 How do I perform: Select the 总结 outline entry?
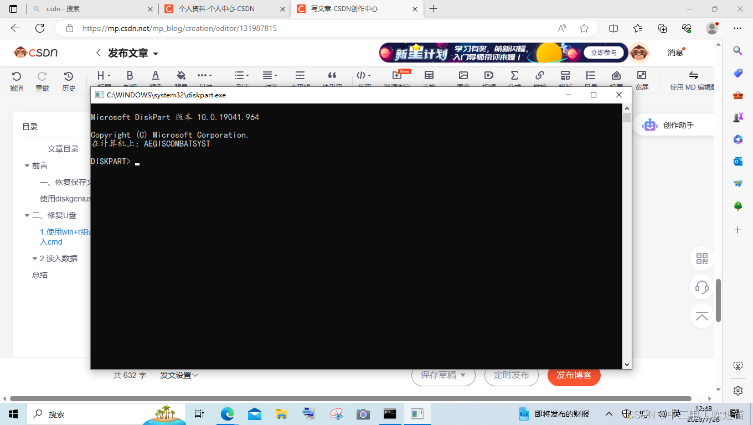(x=40, y=275)
